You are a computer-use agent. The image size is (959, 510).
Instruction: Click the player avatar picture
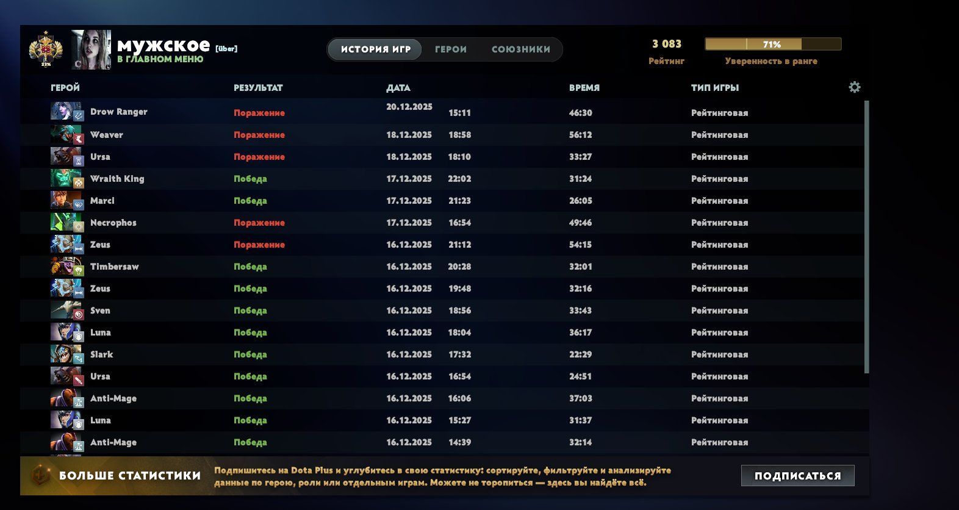click(92, 49)
